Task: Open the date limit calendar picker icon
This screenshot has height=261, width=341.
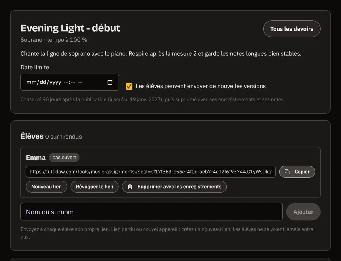Action: click(x=110, y=82)
